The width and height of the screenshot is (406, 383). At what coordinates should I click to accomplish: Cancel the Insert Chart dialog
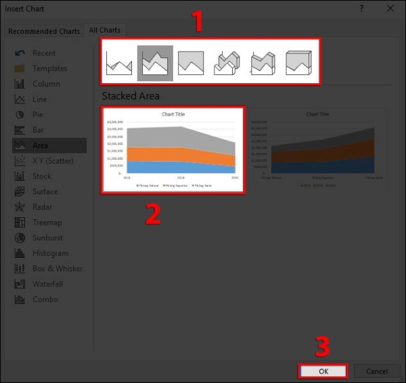[377, 371]
